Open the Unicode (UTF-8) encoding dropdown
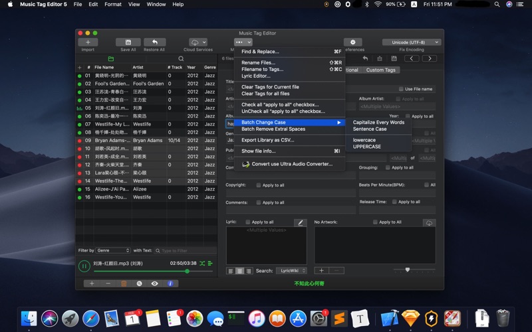Viewport: 532px width, 332px height. tap(411, 42)
